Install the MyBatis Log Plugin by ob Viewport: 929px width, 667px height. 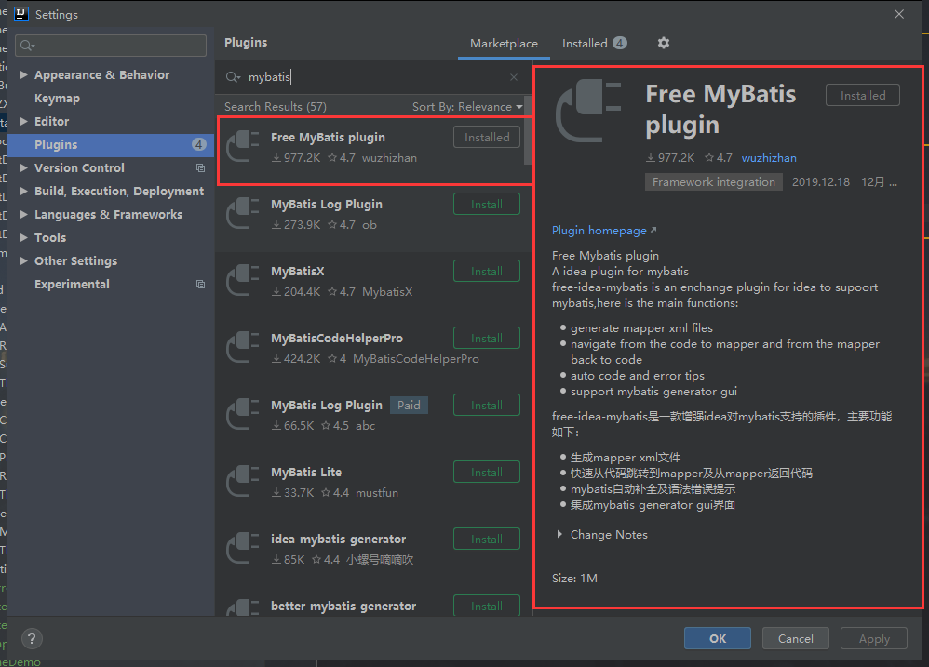point(487,205)
